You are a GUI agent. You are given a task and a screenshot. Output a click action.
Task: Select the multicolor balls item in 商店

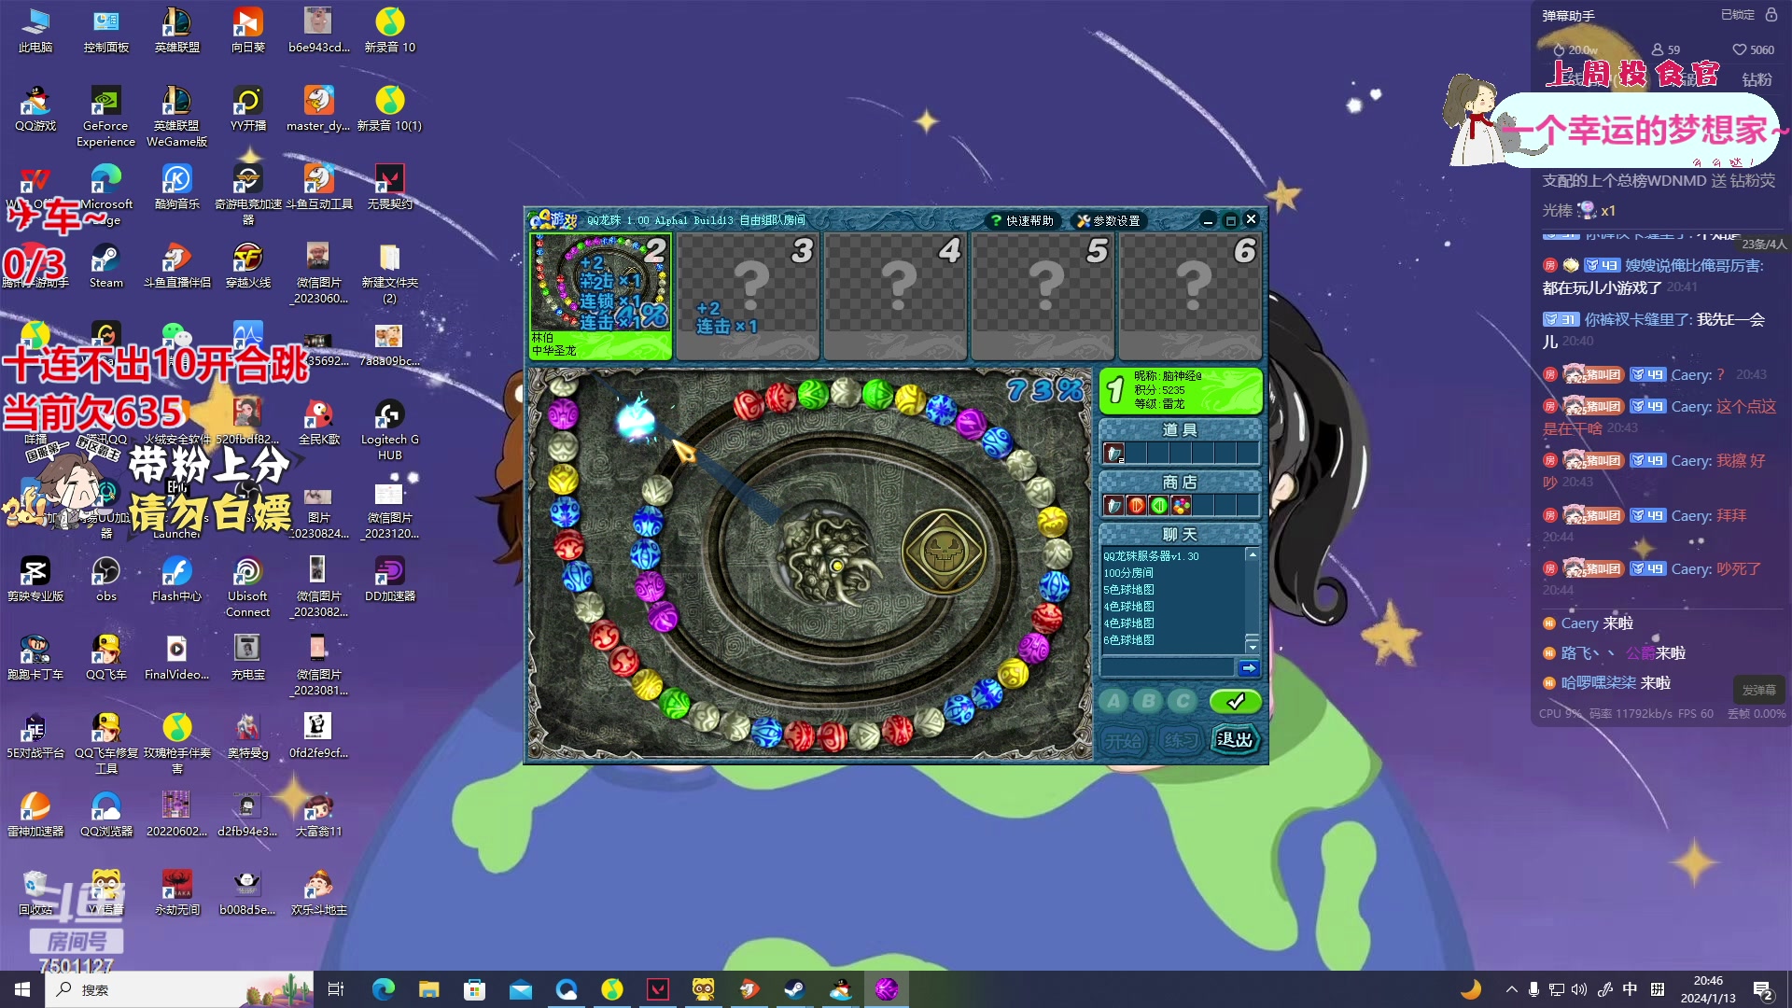click(1182, 506)
